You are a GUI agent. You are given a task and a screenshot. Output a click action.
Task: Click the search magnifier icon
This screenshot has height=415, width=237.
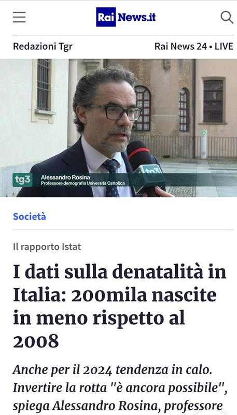coord(227,17)
